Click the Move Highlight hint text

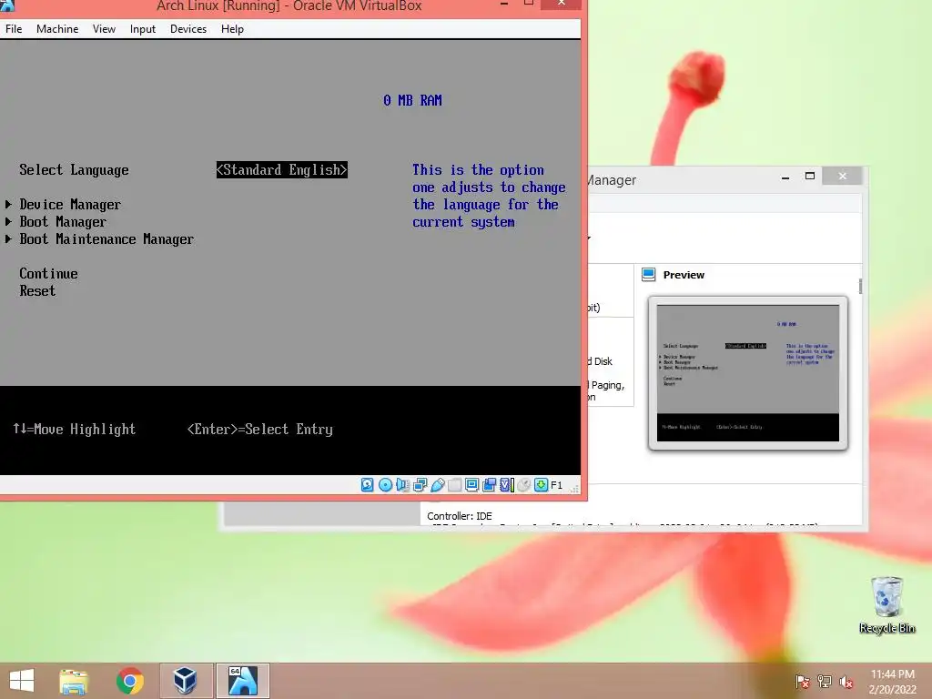[x=75, y=430]
